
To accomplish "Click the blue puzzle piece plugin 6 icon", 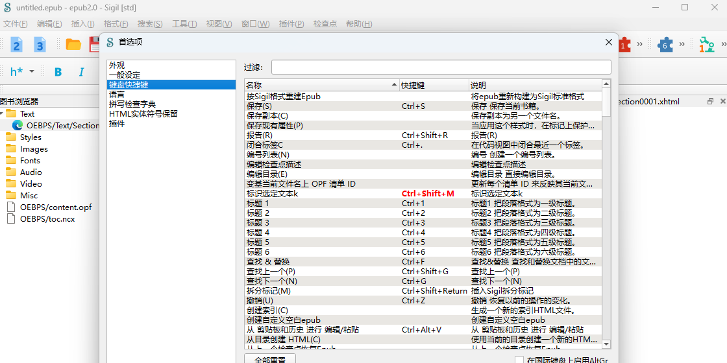I will (x=665, y=45).
